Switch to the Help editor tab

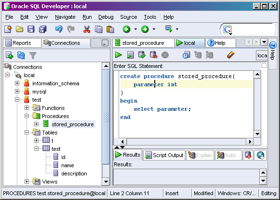[x=220, y=43]
